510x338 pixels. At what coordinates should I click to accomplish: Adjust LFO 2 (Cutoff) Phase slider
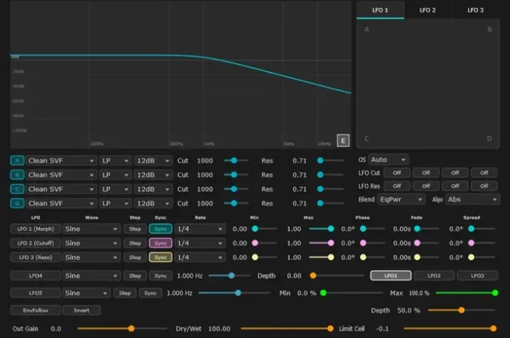(372, 243)
